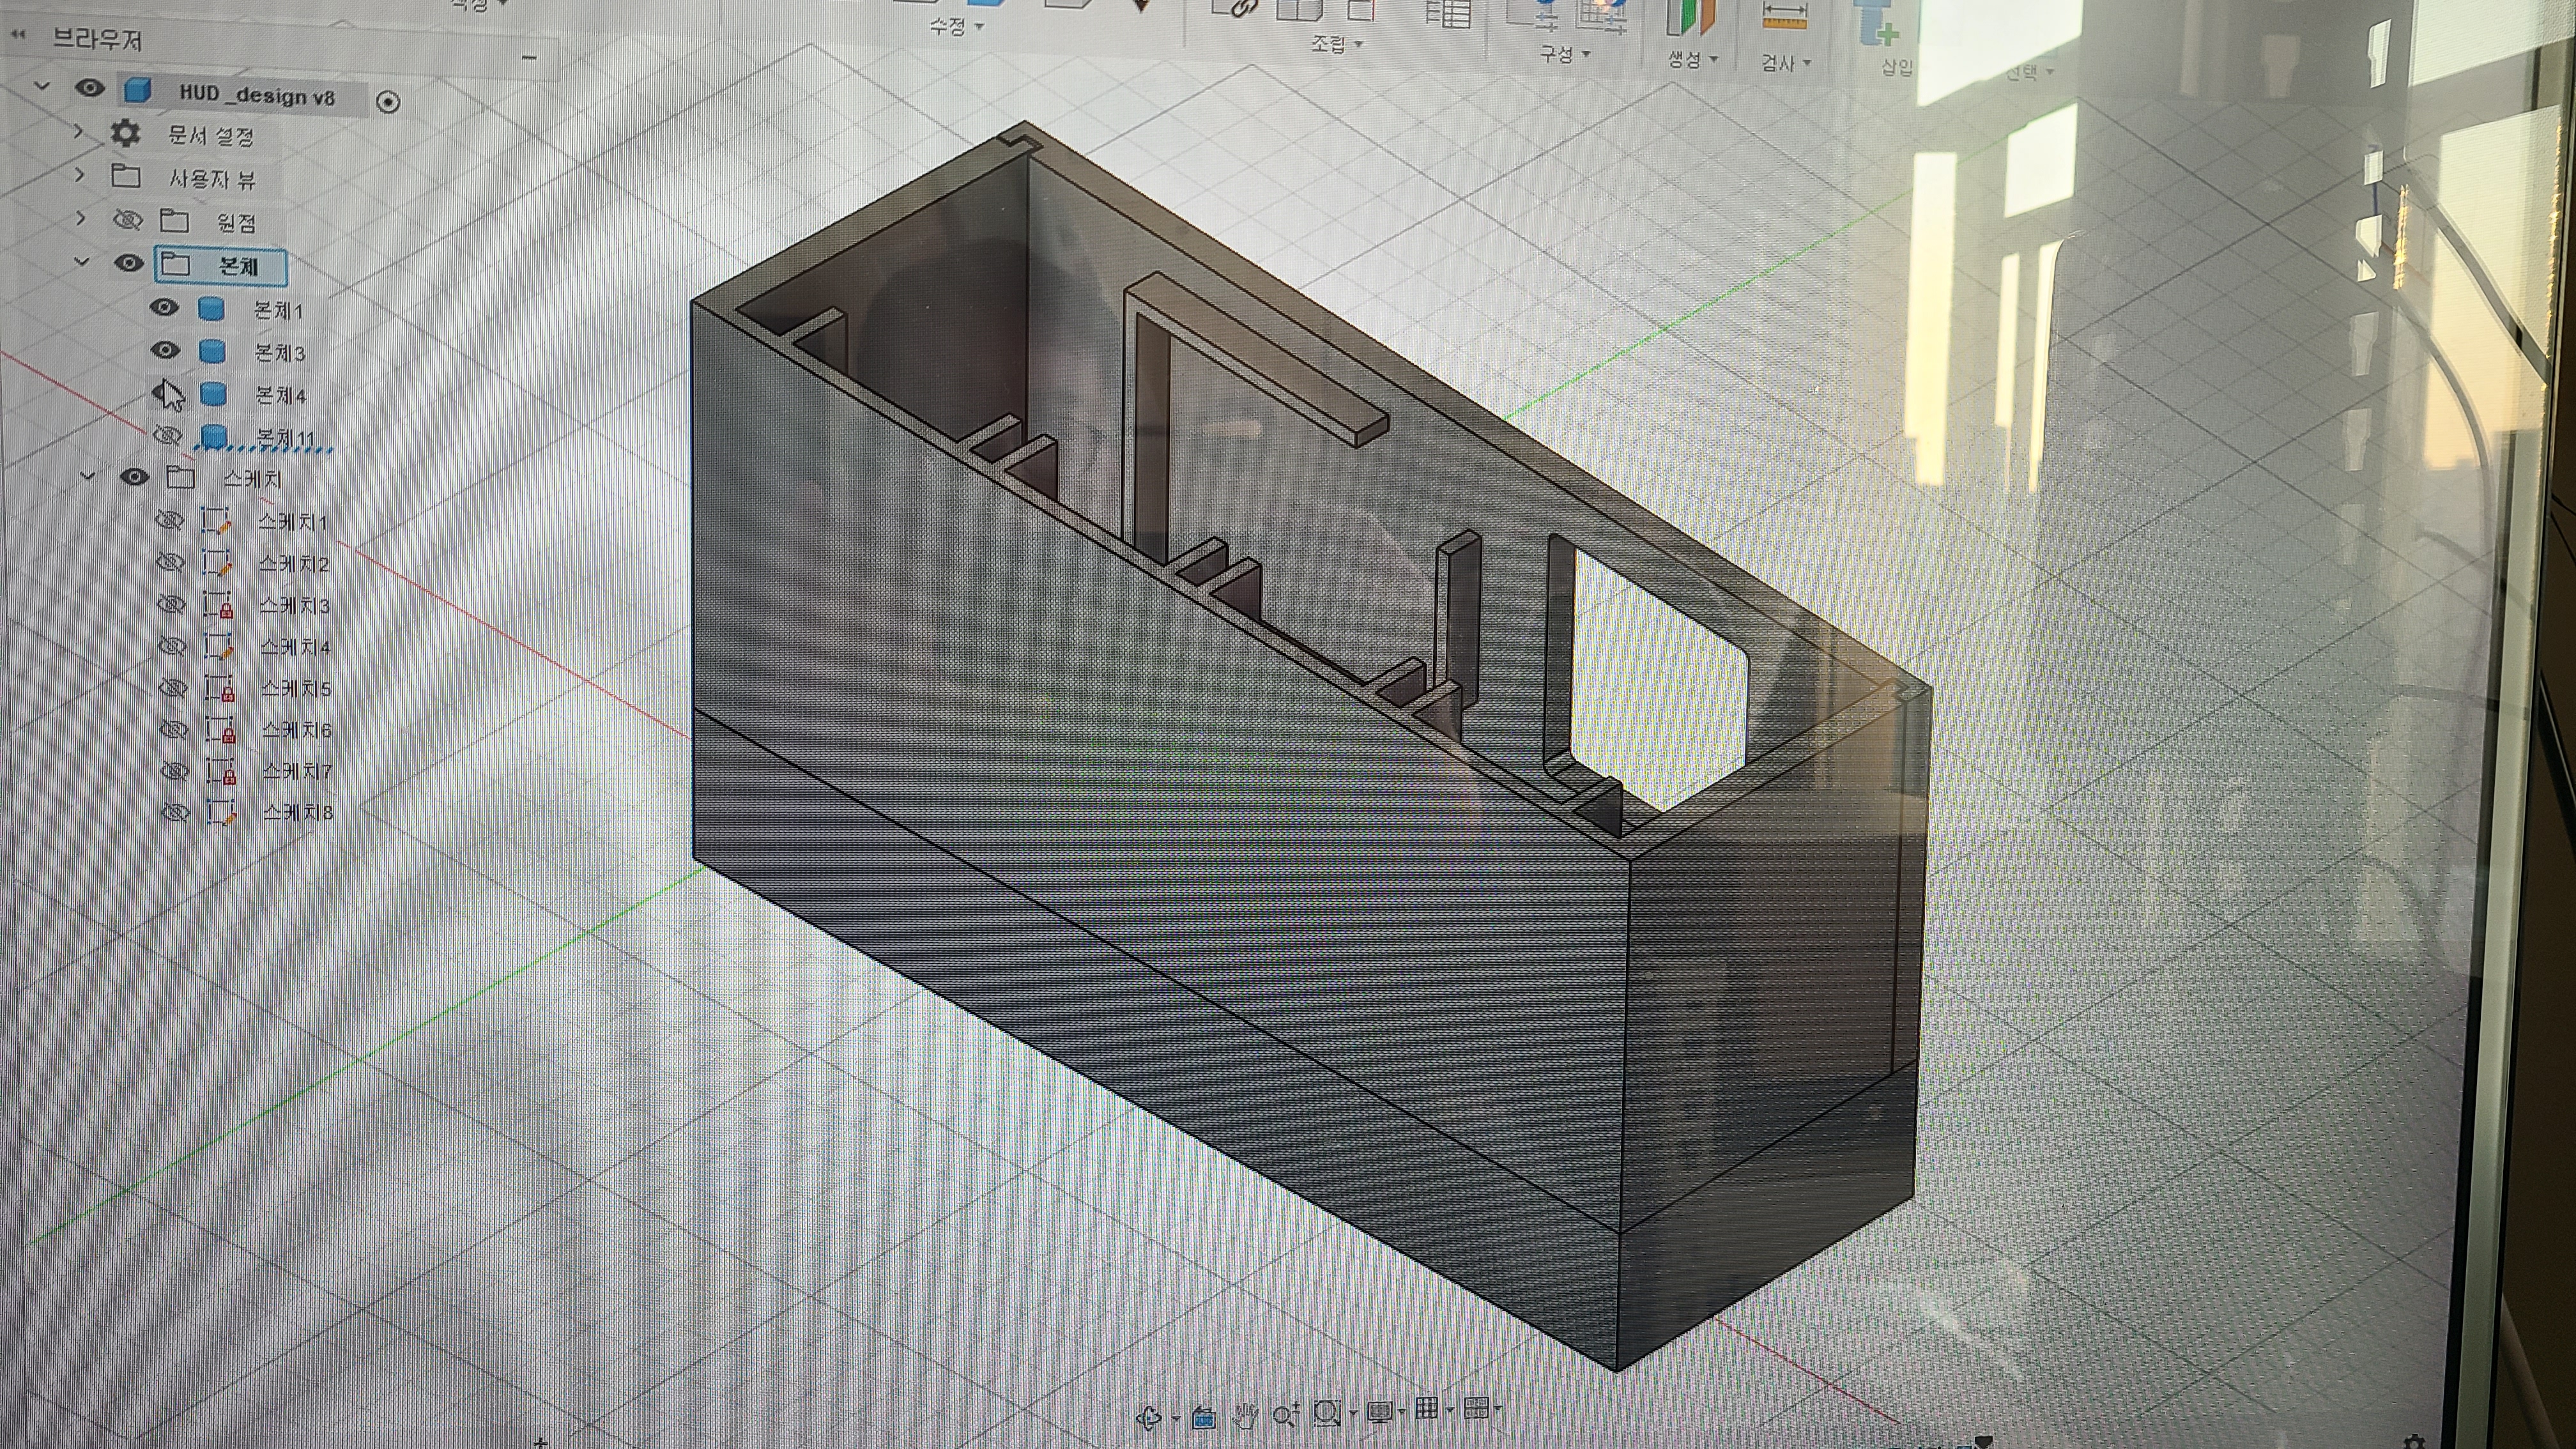
Task: Toggle visibility of 본체3
Action: pos(165,350)
